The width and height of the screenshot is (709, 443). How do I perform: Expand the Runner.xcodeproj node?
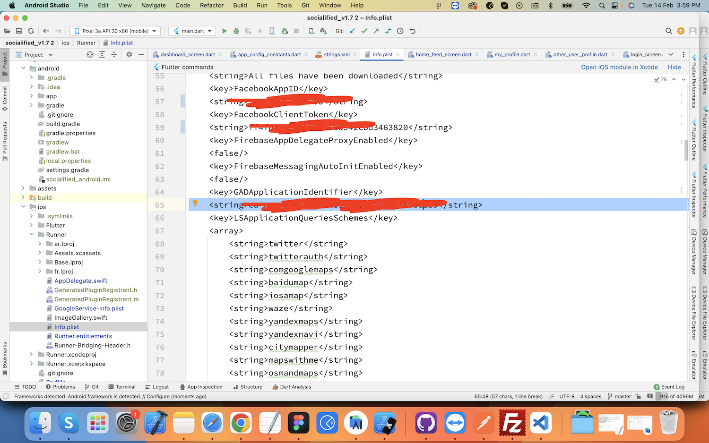click(32, 355)
